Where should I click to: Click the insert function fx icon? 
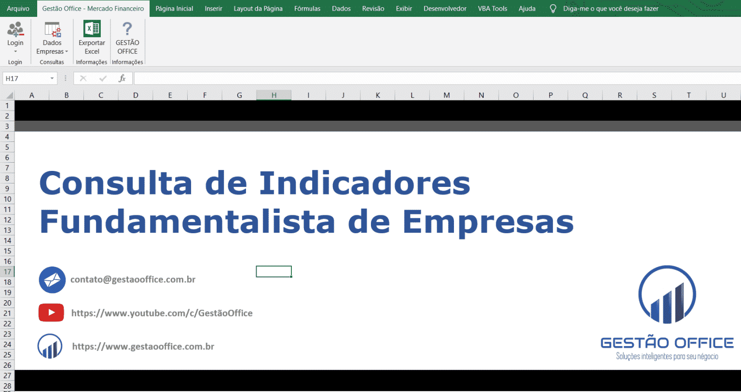click(x=123, y=78)
